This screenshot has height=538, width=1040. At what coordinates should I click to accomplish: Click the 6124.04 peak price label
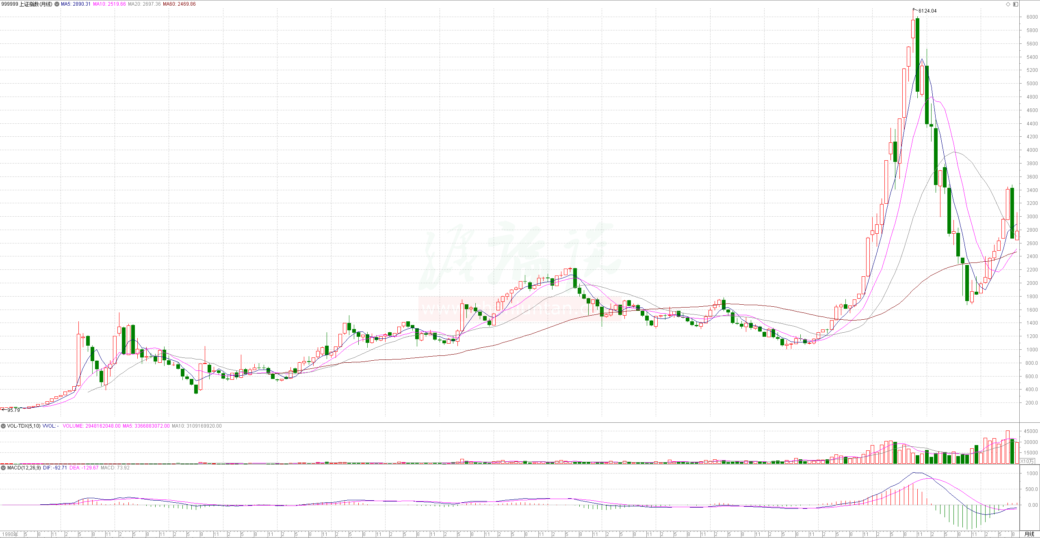click(927, 11)
